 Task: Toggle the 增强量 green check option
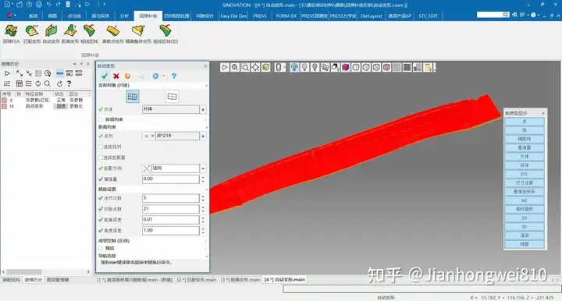pos(101,179)
